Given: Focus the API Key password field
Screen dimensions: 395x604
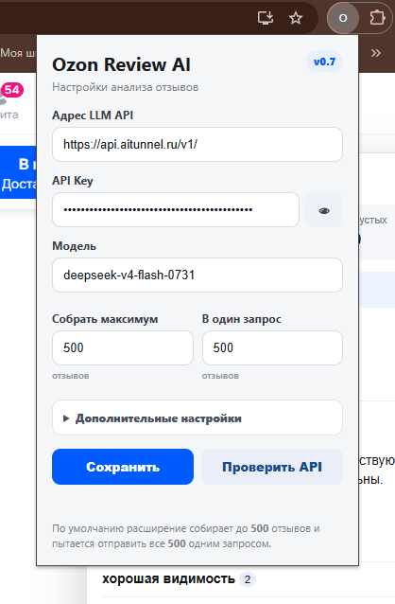Looking at the screenshot, I should click(x=176, y=210).
